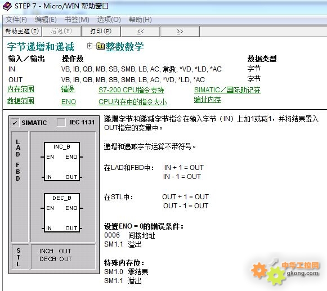Click the 数据类型 column header
Viewport: 327px width, 291px height.
click(x=262, y=59)
